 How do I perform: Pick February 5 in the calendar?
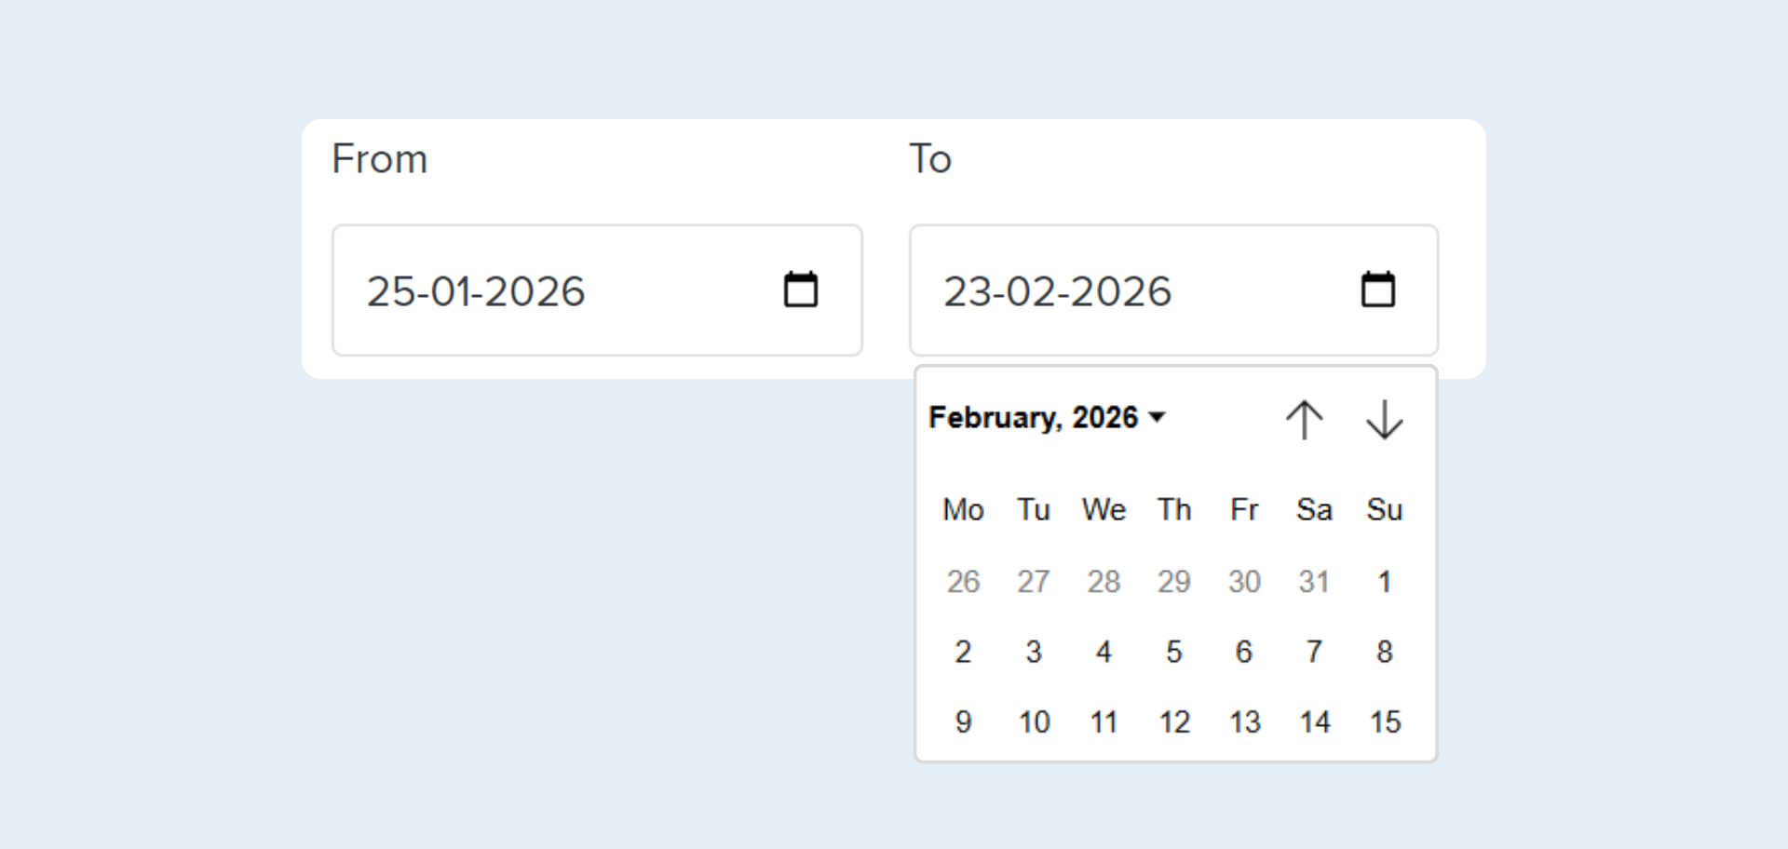point(1173,652)
